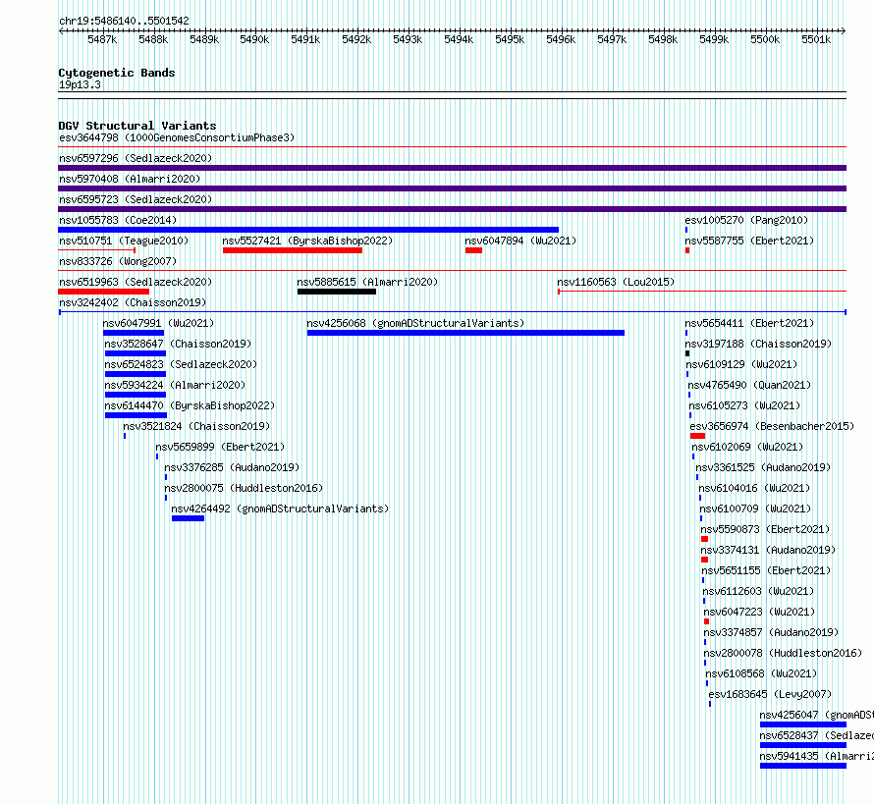
Task: Select the nsv6528437 blue variant bar
Action: [x=803, y=745]
